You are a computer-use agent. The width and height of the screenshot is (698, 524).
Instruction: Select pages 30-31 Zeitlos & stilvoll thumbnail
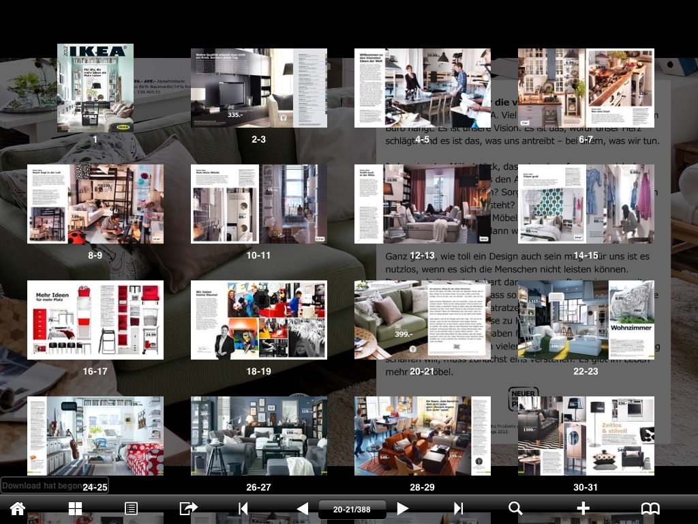click(586, 436)
